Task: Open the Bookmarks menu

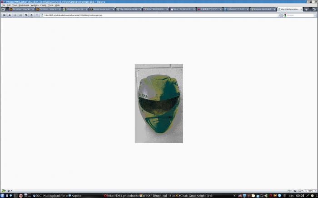Action: click(x=24, y=5)
